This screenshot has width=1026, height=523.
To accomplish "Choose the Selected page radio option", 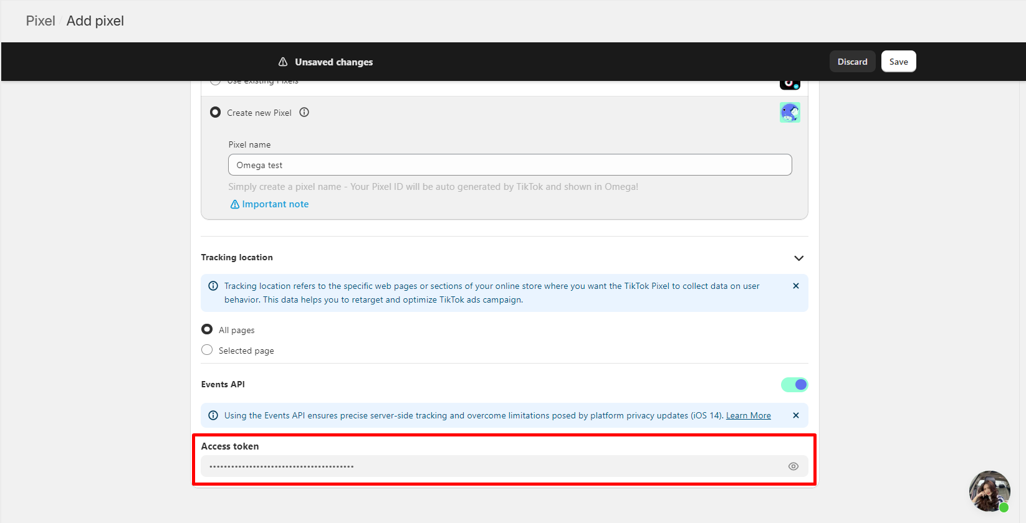I will (207, 350).
